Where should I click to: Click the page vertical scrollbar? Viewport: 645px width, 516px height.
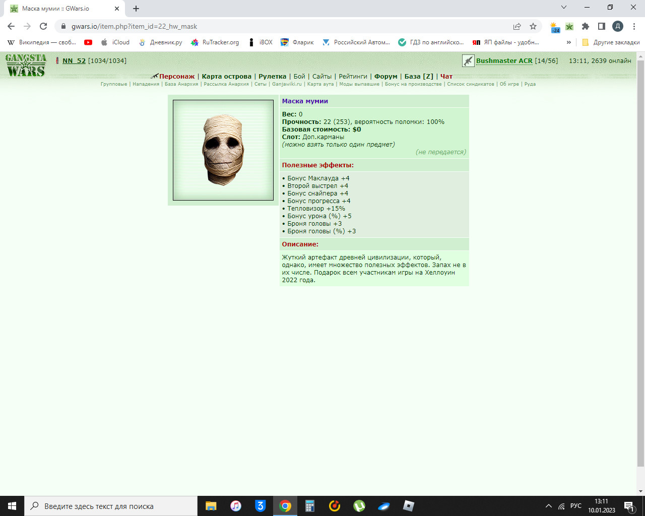pos(640,265)
